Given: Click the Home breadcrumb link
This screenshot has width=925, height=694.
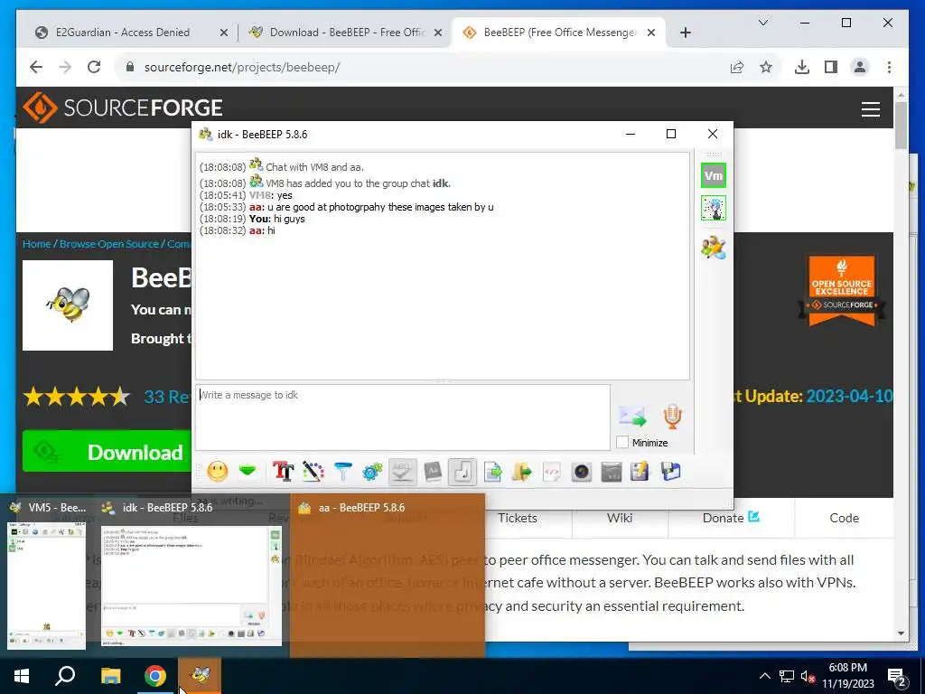Looking at the screenshot, I should pos(36,244).
